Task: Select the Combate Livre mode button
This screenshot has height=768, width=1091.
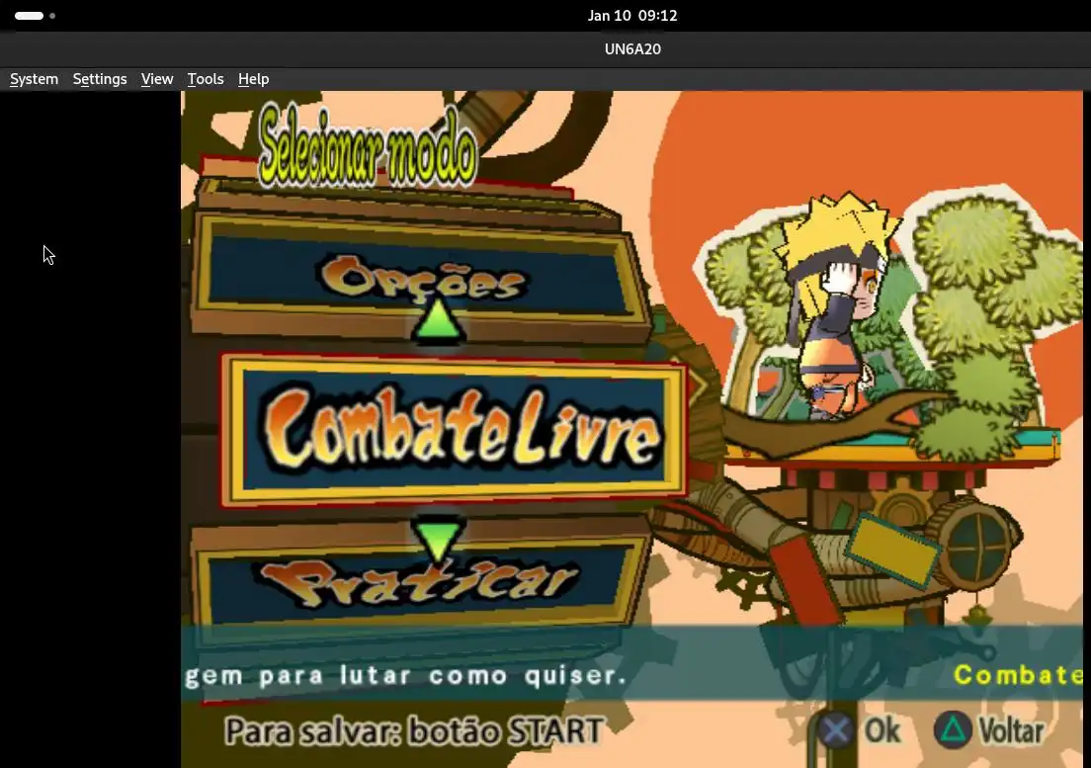Action: tap(454, 432)
